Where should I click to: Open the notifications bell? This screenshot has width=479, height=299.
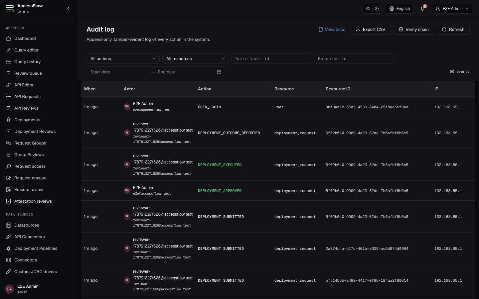click(x=423, y=9)
